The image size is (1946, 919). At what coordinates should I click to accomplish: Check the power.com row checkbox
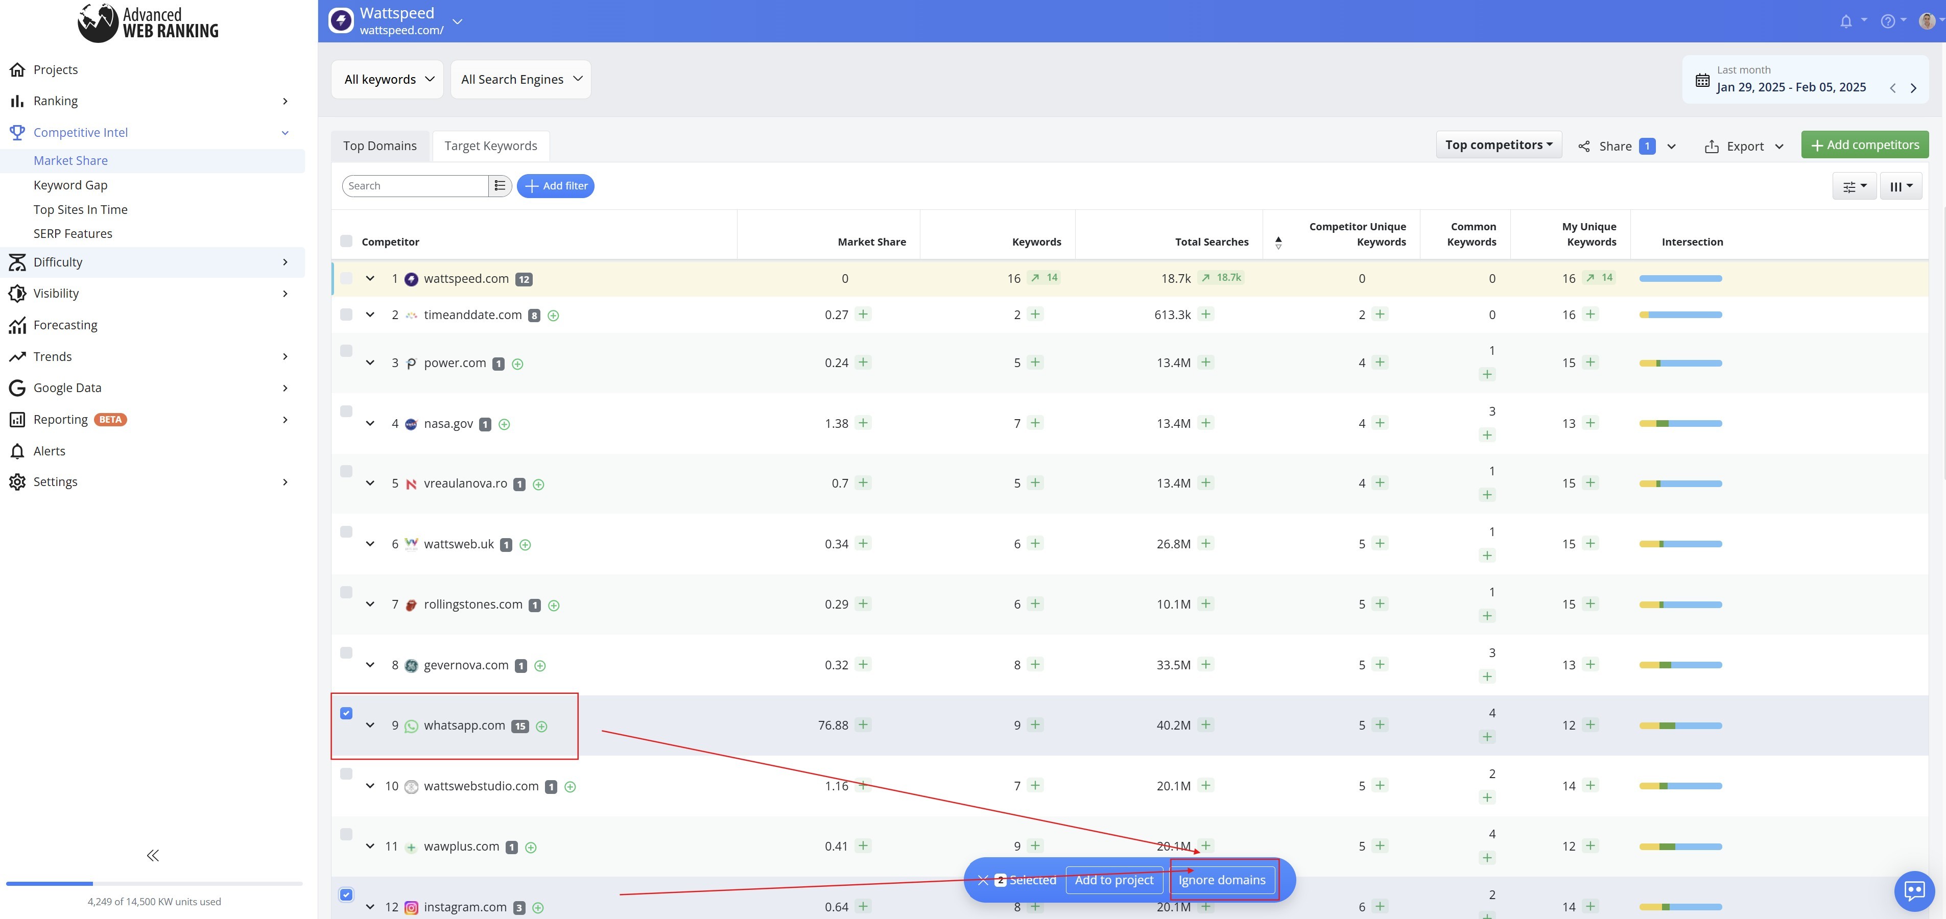346,350
